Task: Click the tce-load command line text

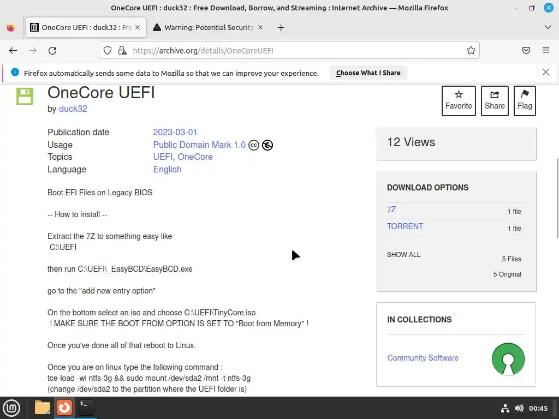Action: [149, 378]
